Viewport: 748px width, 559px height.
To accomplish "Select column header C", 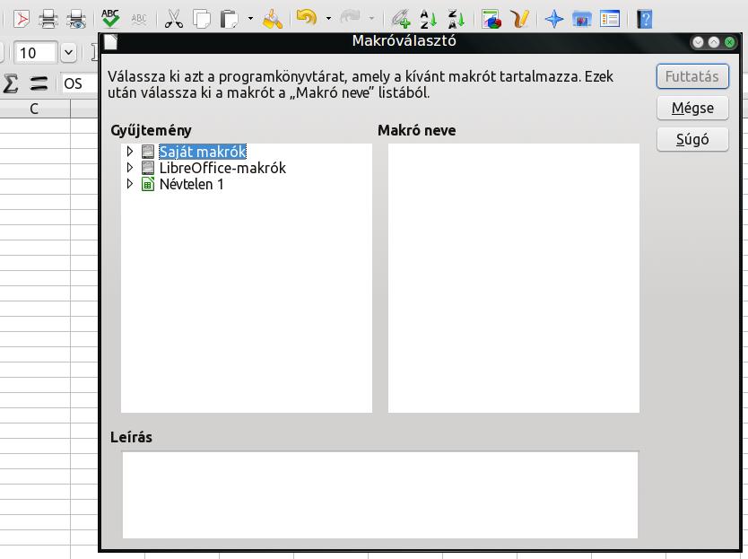I will (34, 109).
